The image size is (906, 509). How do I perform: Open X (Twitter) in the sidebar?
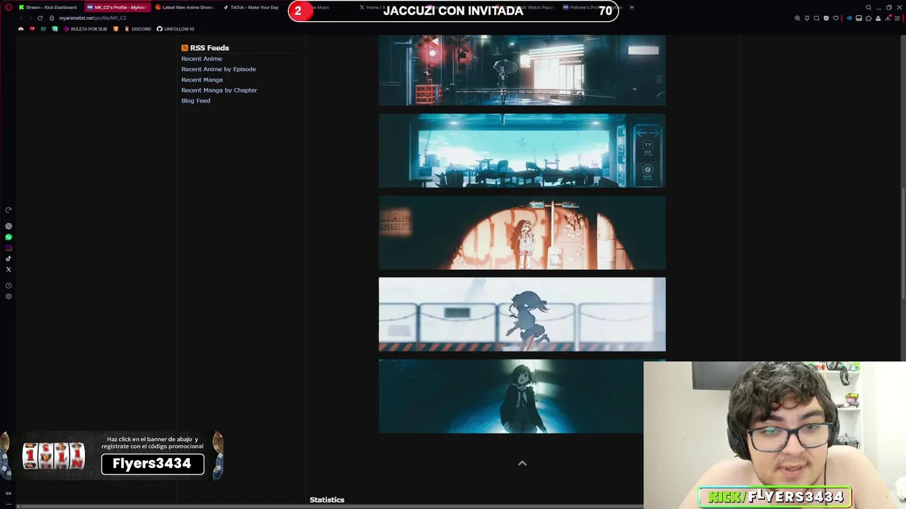[8, 269]
